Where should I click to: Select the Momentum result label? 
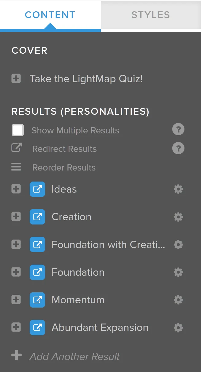pos(78,300)
